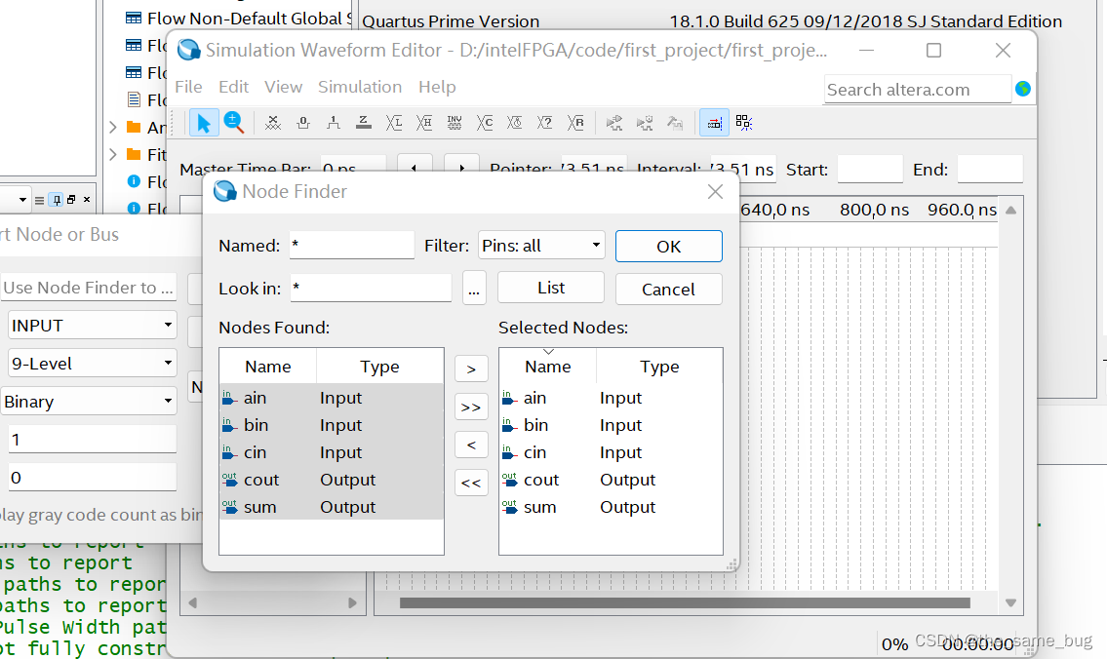Open the File menu

click(x=188, y=87)
